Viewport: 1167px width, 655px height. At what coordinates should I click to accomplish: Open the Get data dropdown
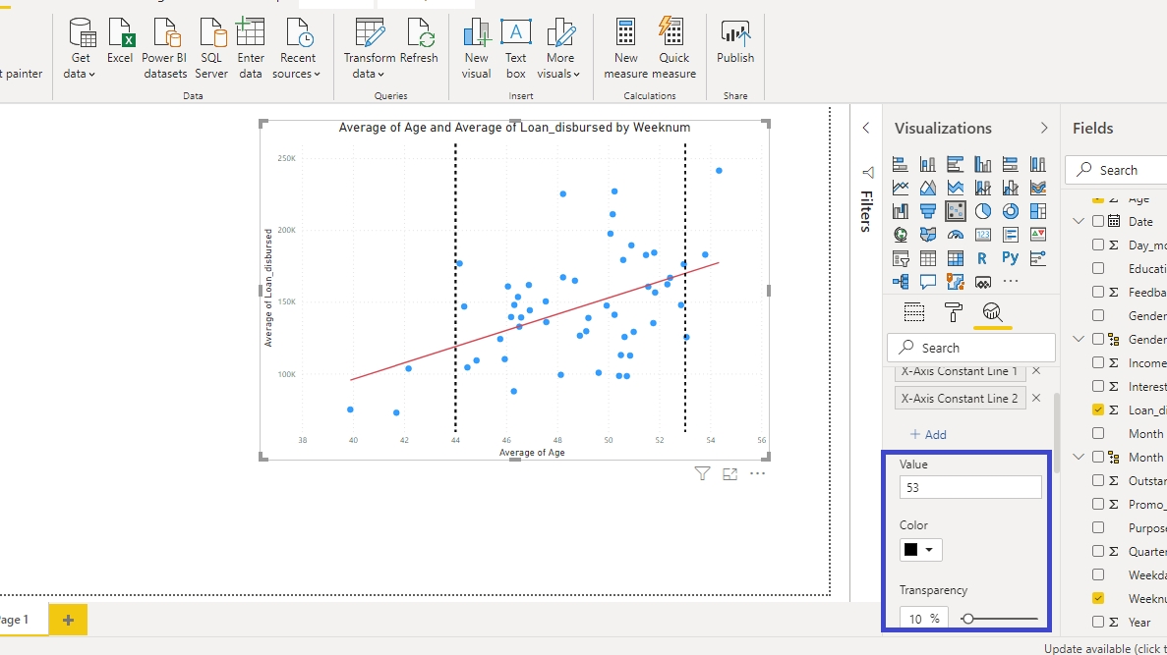click(x=82, y=66)
